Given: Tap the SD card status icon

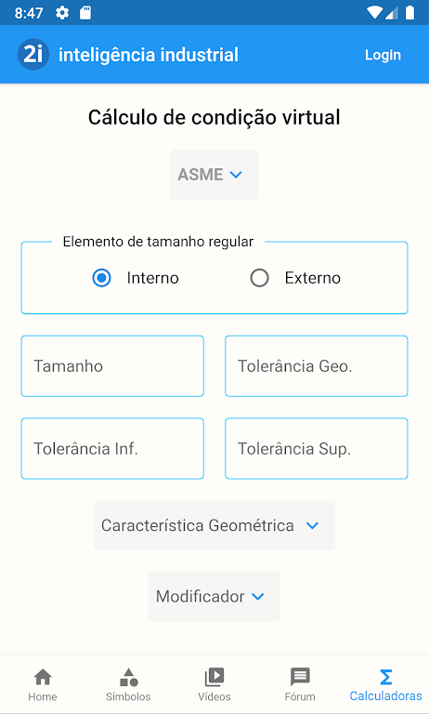Looking at the screenshot, I should tap(85, 13).
